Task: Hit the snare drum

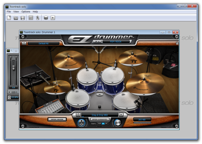Action: pyautogui.click(x=78, y=97)
